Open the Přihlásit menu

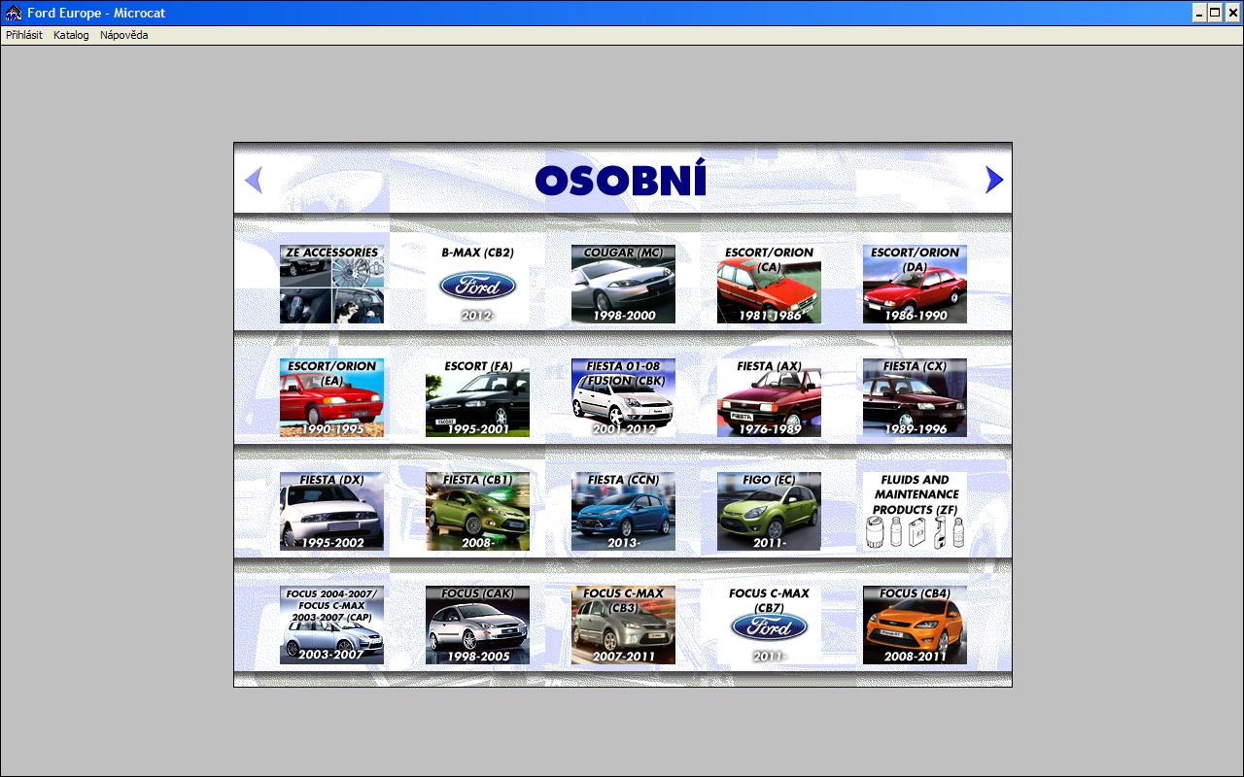pos(24,35)
